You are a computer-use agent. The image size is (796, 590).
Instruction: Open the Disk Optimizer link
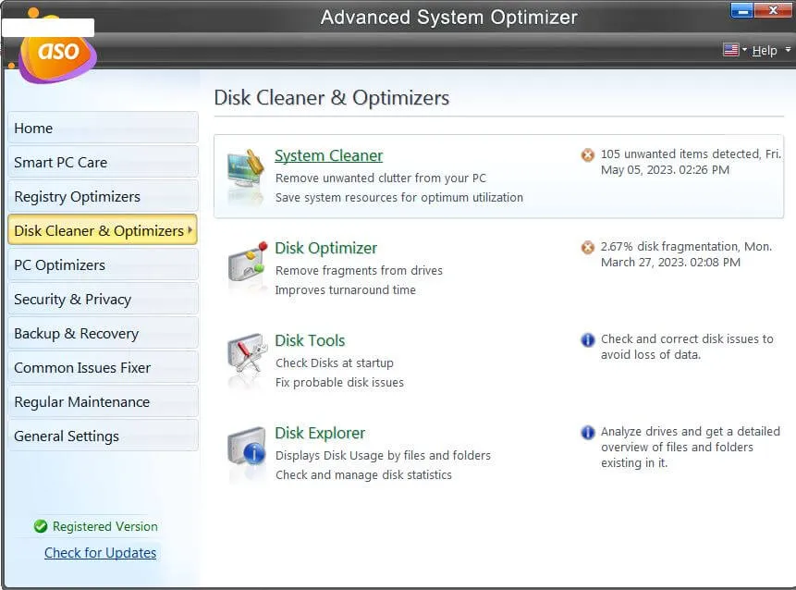pyautogui.click(x=325, y=248)
